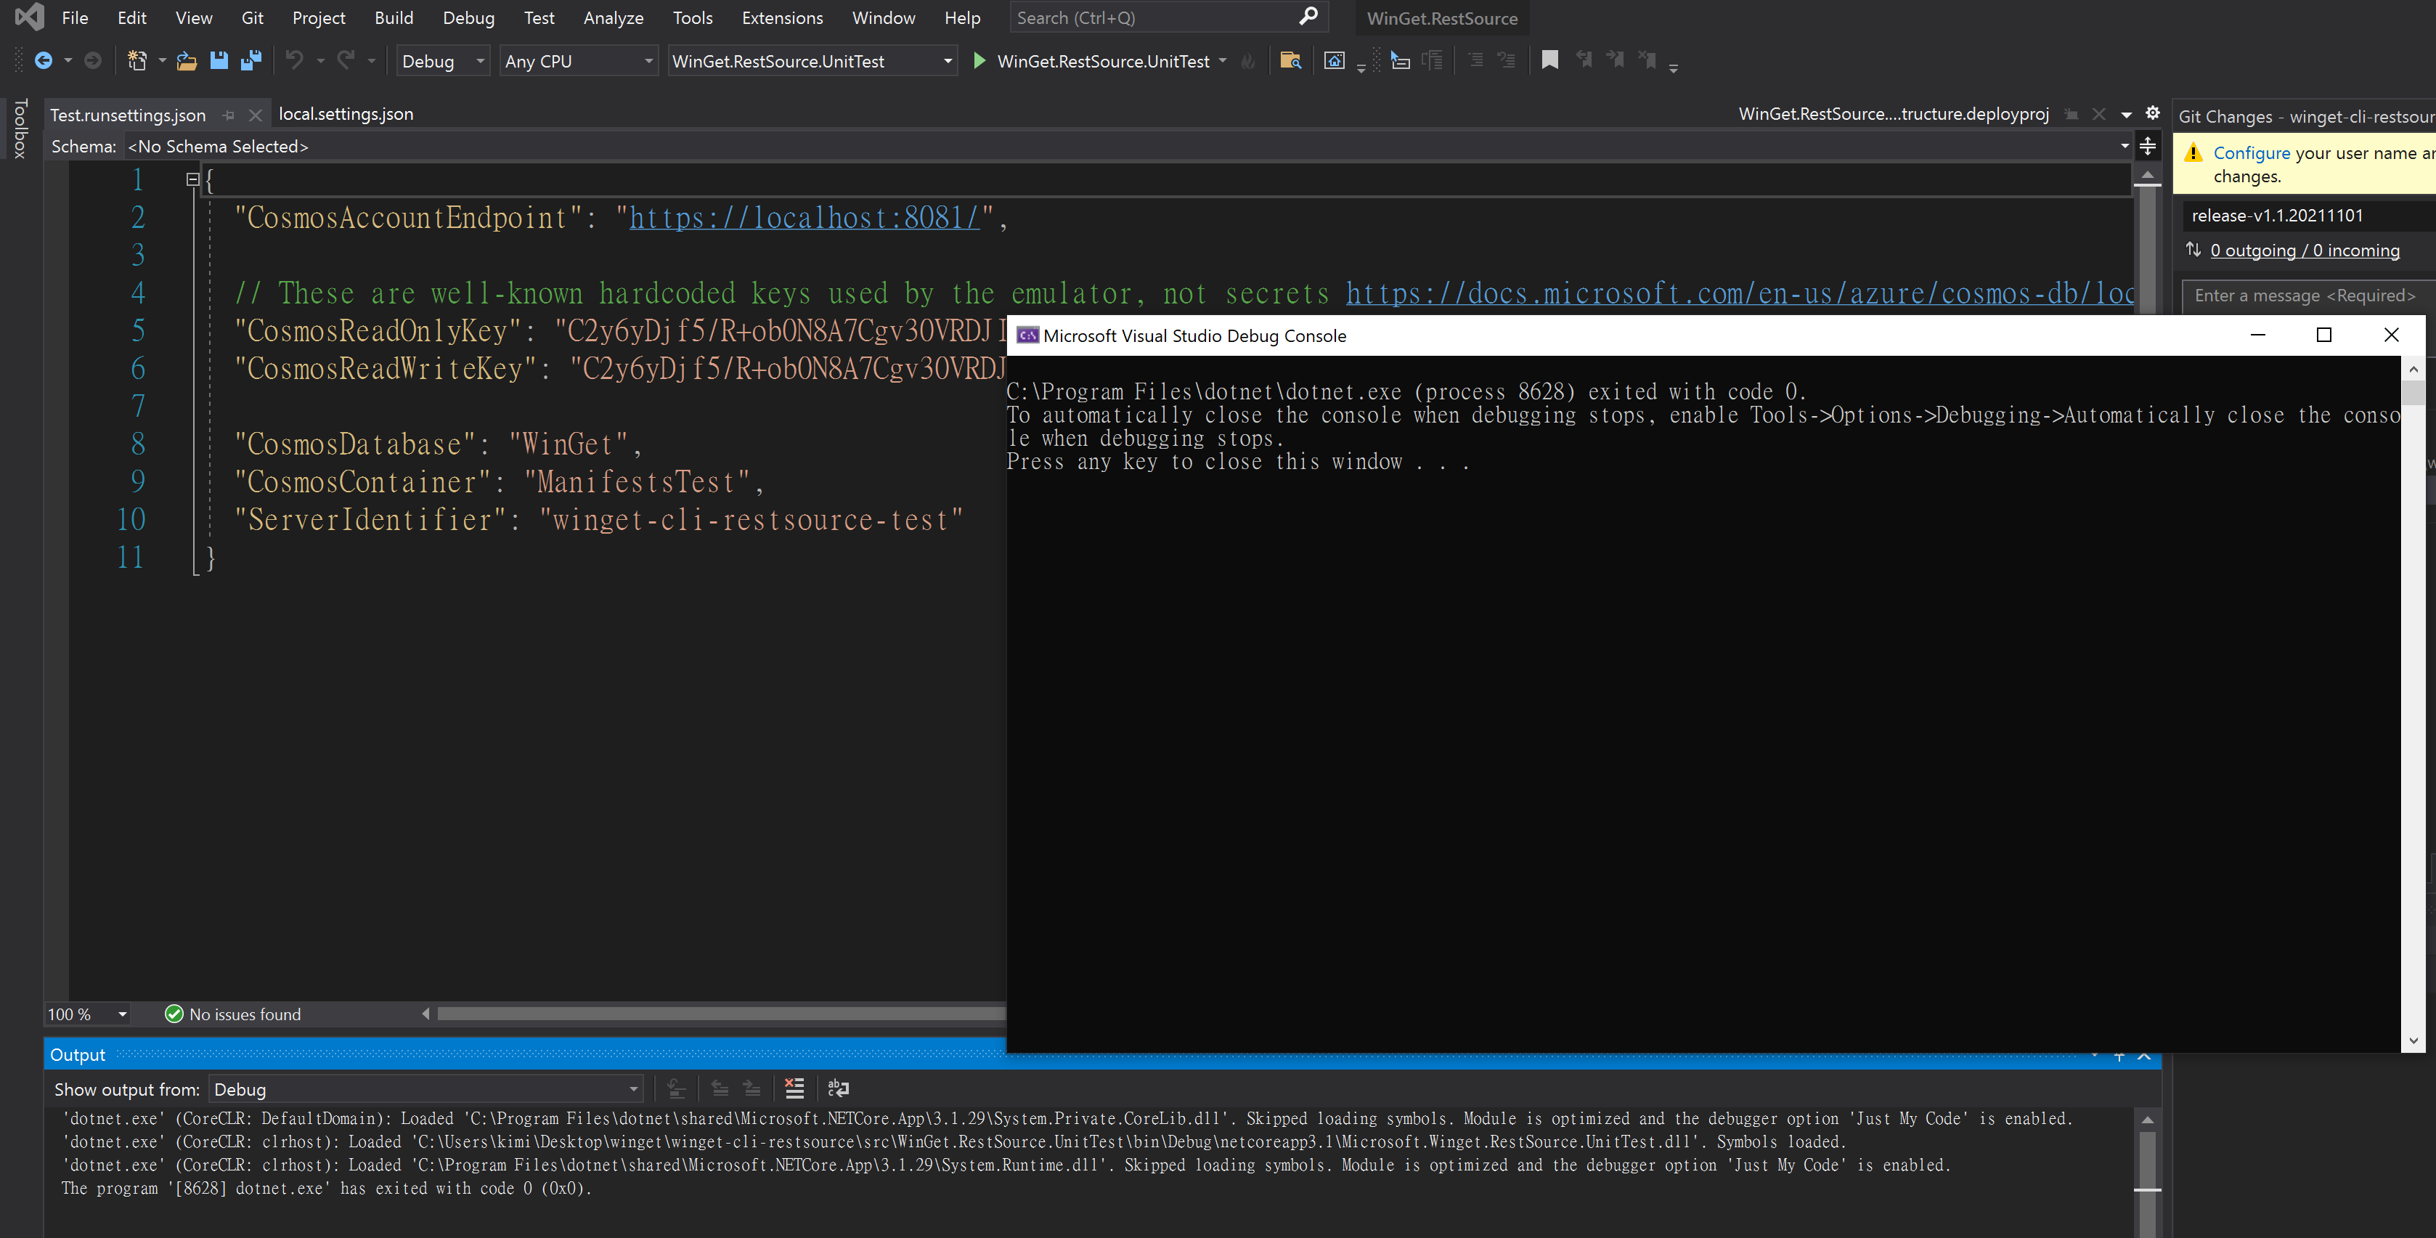Click the Search magnifier icon in title bar

(x=1309, y=17)
